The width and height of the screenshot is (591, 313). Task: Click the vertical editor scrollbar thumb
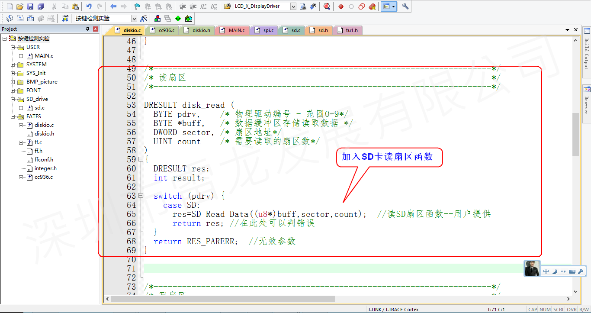575,134
